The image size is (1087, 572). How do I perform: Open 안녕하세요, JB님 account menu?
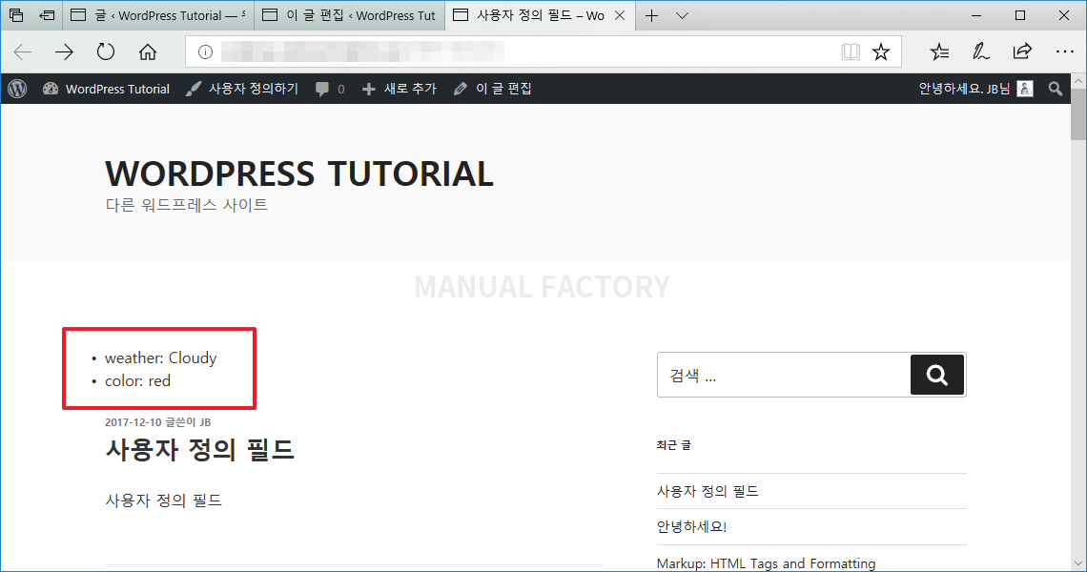click(x=975, y=89)
